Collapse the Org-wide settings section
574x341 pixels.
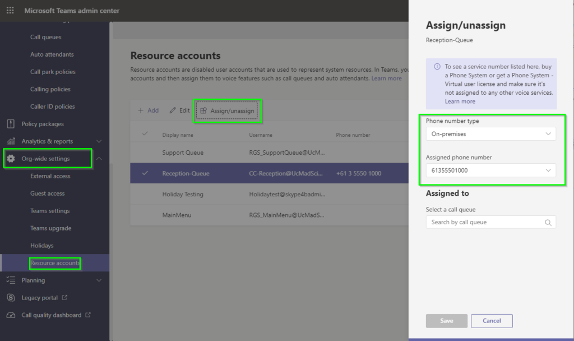(x=99, y=159)
